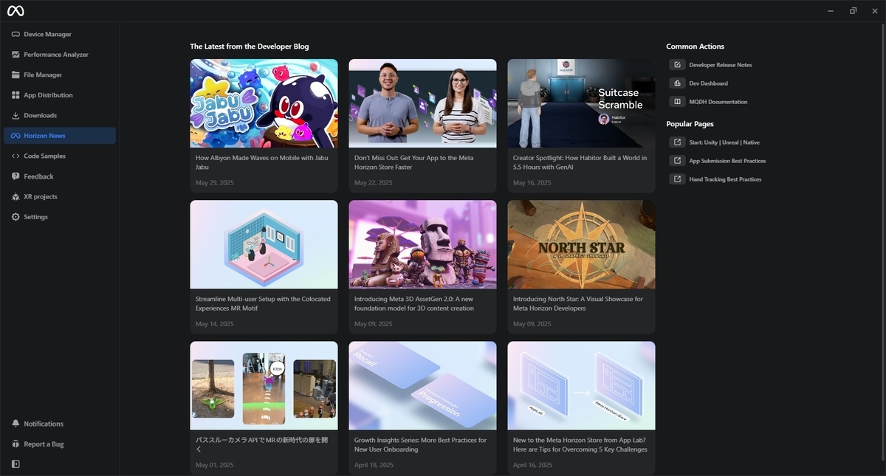The height and width of the screenshot is (476, 886).
Task: Open the two presenters article thumbnail
Action: 422,103
